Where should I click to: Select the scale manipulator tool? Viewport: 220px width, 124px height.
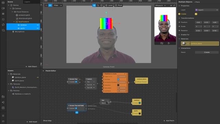tap(102, 6)
